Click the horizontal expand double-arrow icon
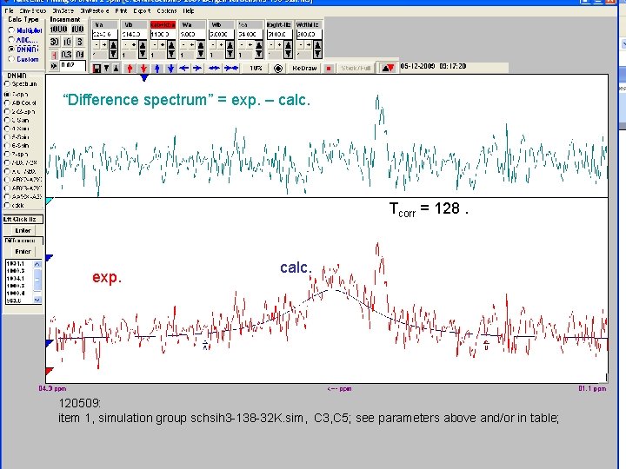Screen dimensions: 626x469 pos(215,69)
